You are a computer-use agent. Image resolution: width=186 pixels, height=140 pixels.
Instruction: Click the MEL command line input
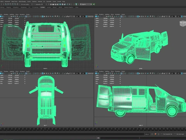pos(119,138)
